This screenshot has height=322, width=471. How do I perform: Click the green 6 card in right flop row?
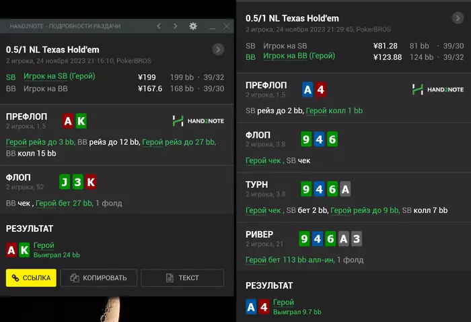coord(332,139)
